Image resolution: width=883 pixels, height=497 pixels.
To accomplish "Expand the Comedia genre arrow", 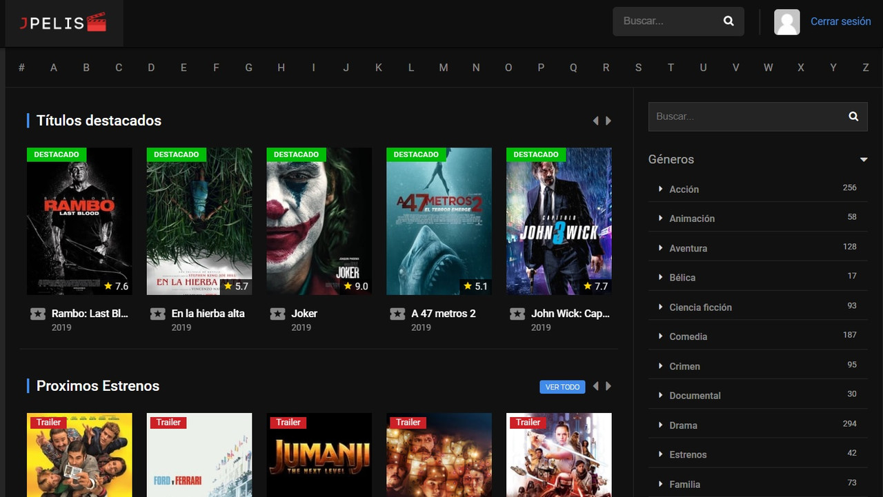I will pyautogui.click(x=660, y=336).
